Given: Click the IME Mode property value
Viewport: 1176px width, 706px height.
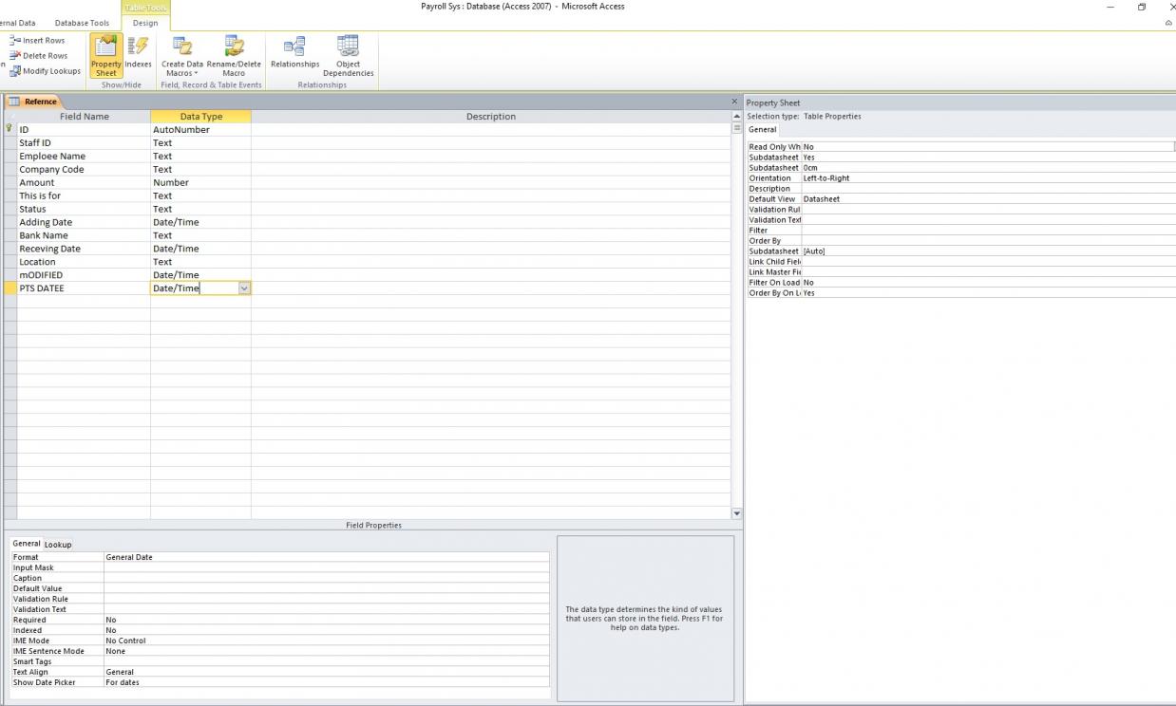Looking at the screenshot, I should pos(326,641).
